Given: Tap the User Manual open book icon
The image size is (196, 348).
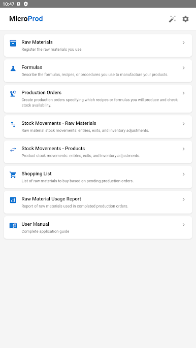Looking at the screenshot, I should 13,226.
